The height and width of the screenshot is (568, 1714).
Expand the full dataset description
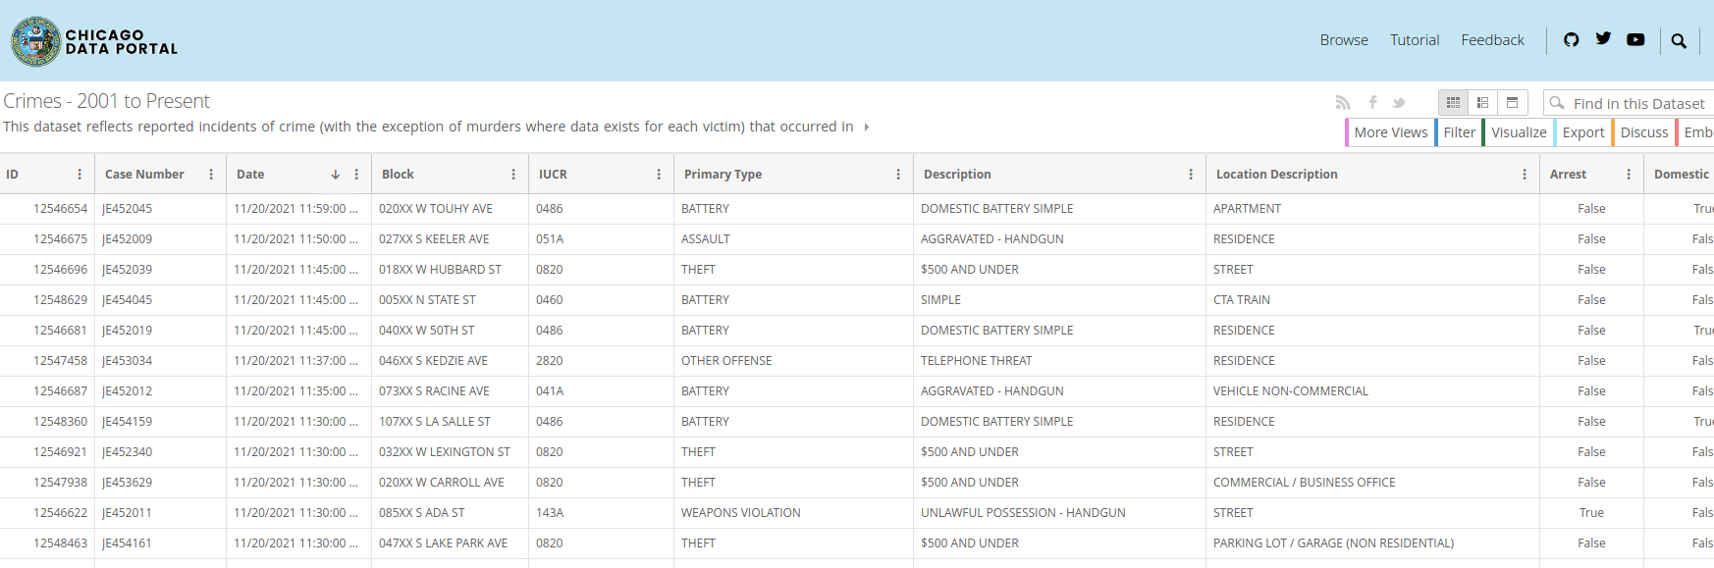click(866, 127)
